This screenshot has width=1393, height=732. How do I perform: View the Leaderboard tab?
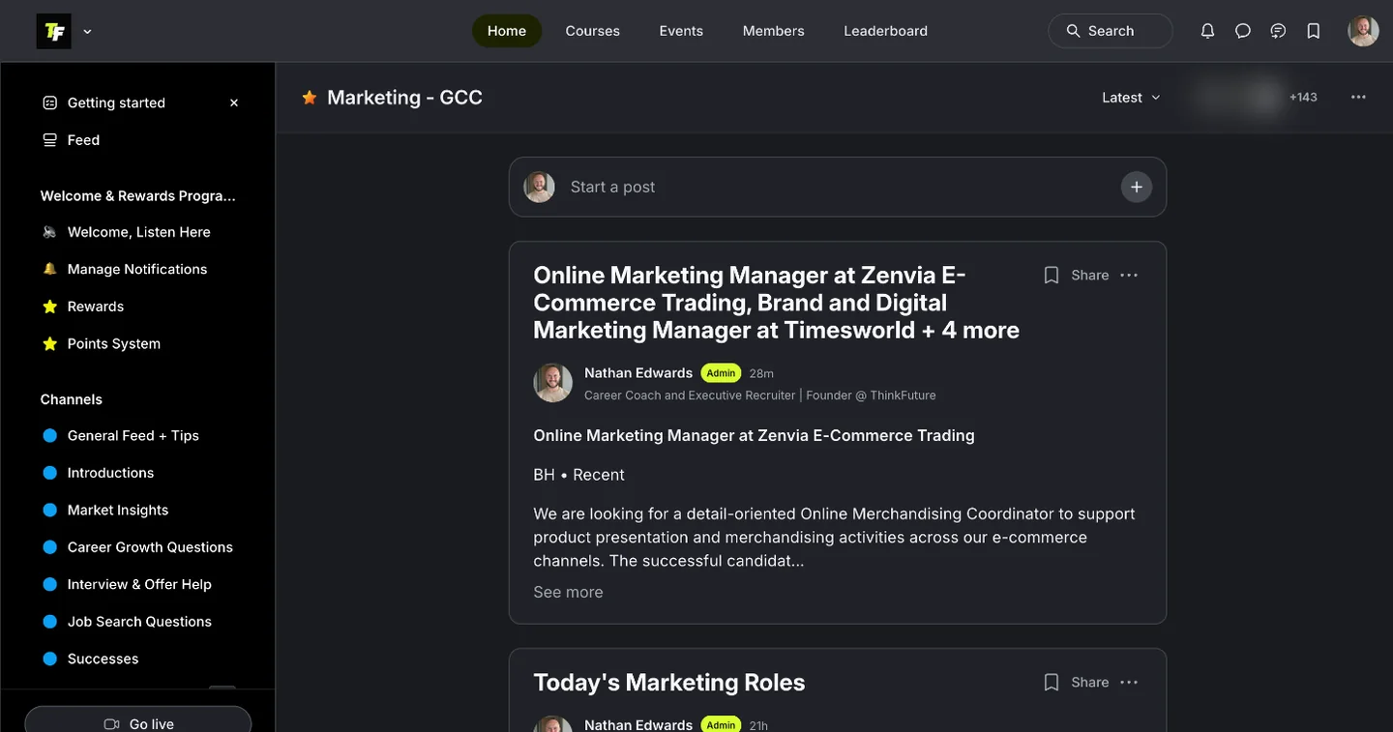pos(886,31)
